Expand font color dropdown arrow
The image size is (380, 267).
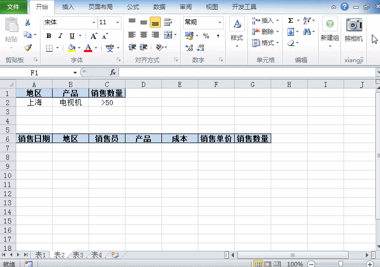click(96, 48)
